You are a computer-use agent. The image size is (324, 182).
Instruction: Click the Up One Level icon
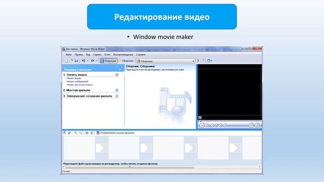198,61
